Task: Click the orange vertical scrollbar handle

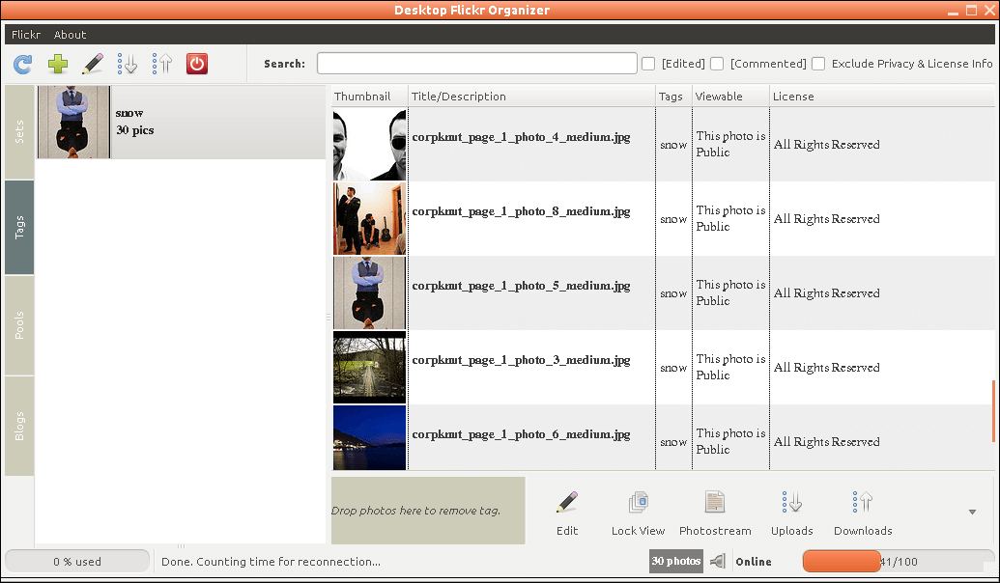Action: click(x=993, y=411)
